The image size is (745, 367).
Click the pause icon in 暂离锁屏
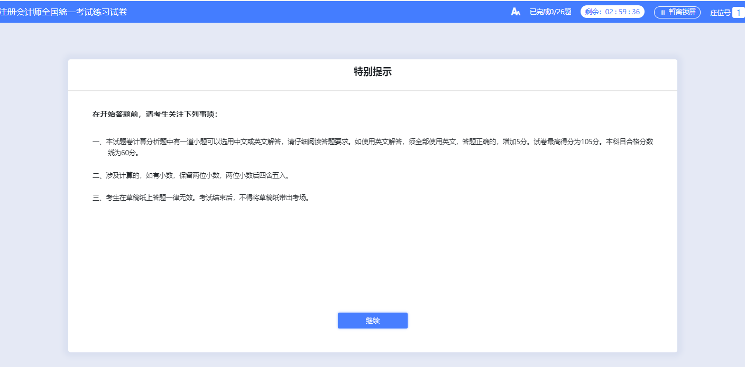(x=663, y=12)
